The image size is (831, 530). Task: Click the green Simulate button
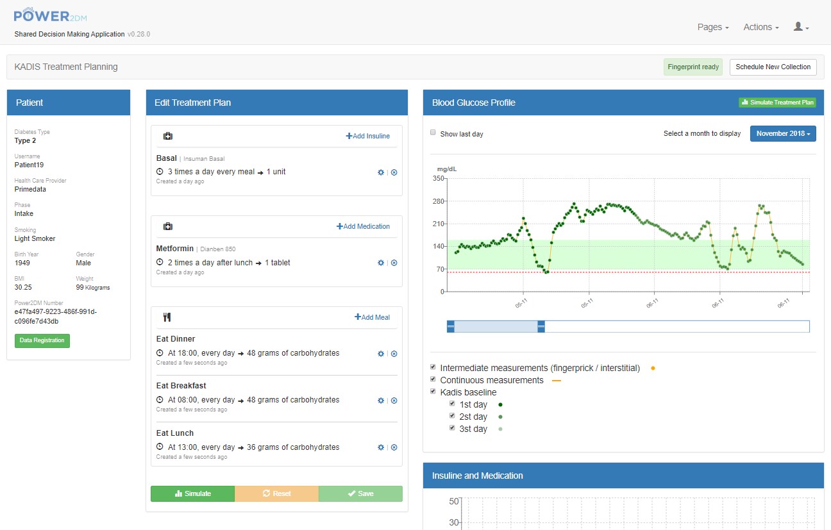point(193,493)
